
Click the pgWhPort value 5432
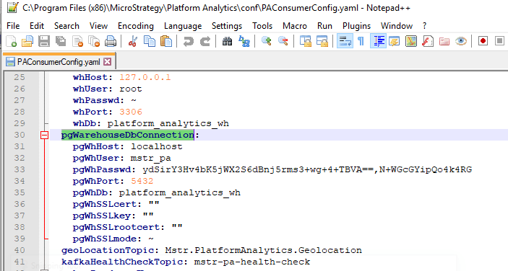tap(142, 181)
